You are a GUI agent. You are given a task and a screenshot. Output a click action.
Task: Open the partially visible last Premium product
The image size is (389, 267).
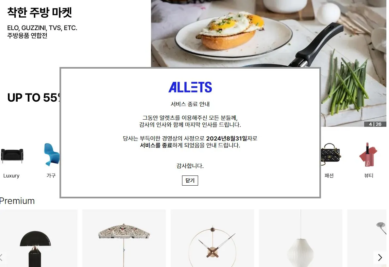pyautogui.click(x=367, y=238)
